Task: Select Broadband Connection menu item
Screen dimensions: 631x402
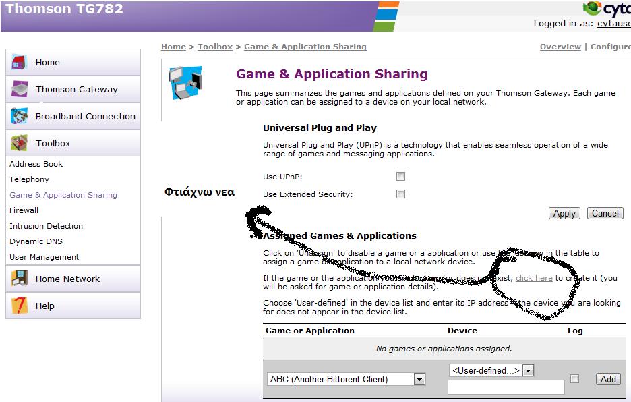Action: (x=73, y=116)
